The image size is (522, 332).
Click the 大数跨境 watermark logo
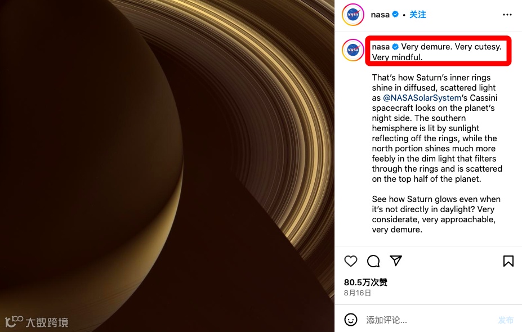37,322
